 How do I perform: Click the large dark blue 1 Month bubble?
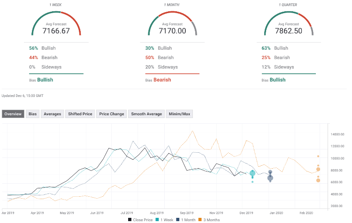[270, 178]
